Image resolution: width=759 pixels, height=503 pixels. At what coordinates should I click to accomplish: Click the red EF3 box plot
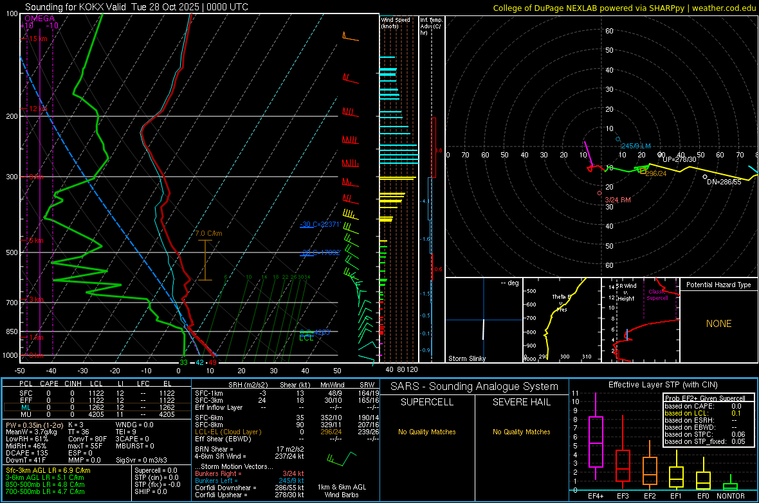tap(623, 465)
